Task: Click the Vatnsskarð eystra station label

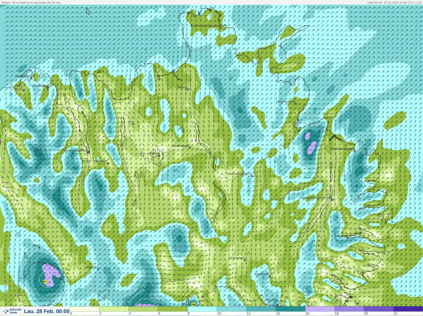Action: click(343, 149)
